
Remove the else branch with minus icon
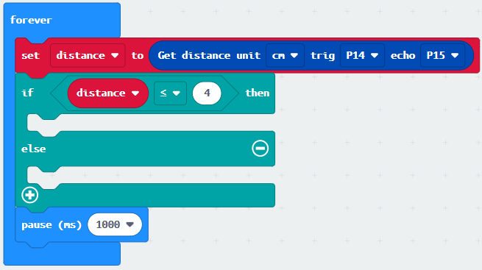(260, 149)
